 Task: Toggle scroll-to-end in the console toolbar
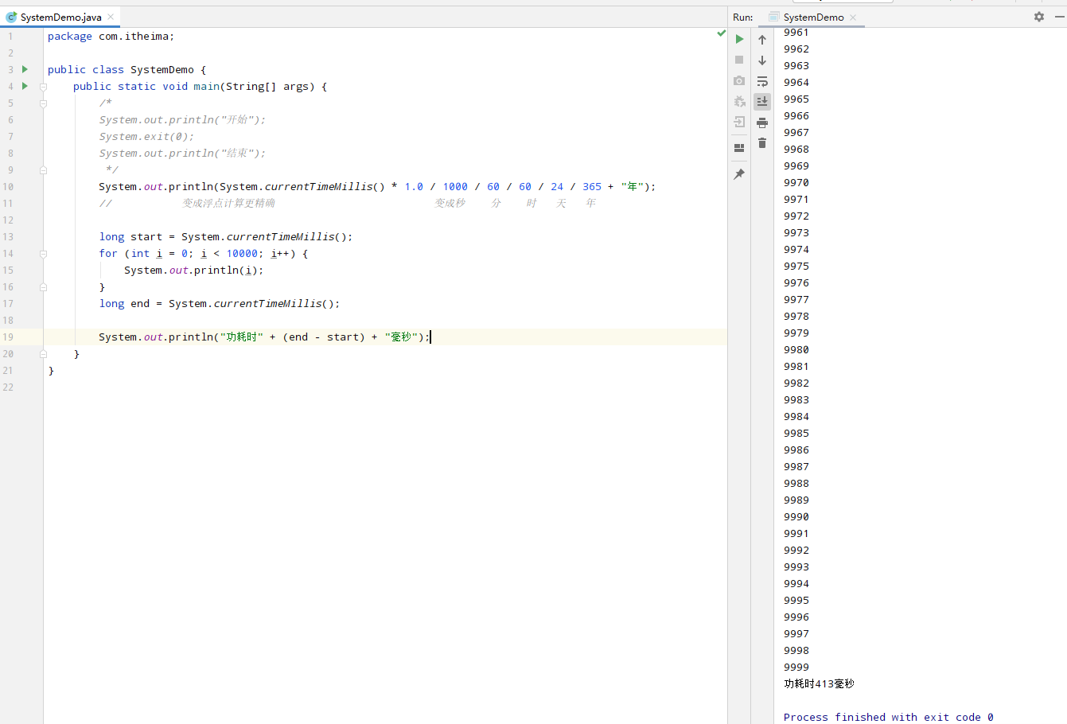[x=762, y=101]
